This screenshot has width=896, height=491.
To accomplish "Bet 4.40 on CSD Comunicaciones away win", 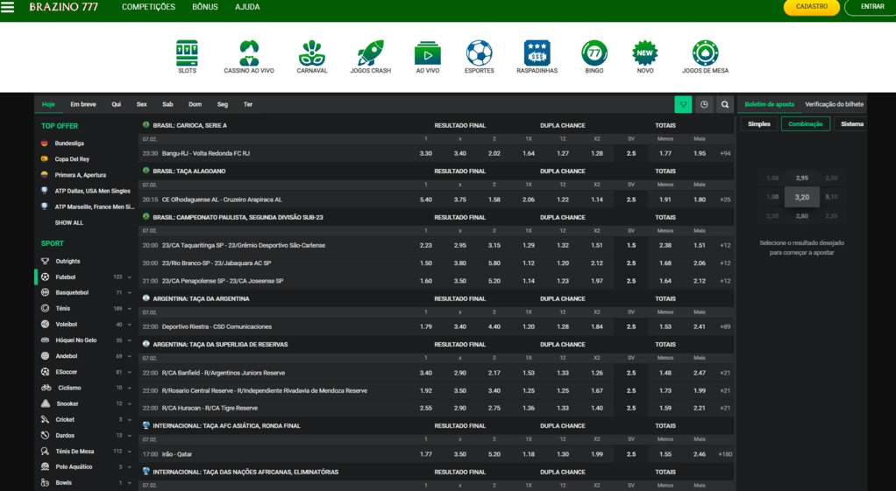I will pyautogui.click(x=494, y=326).
